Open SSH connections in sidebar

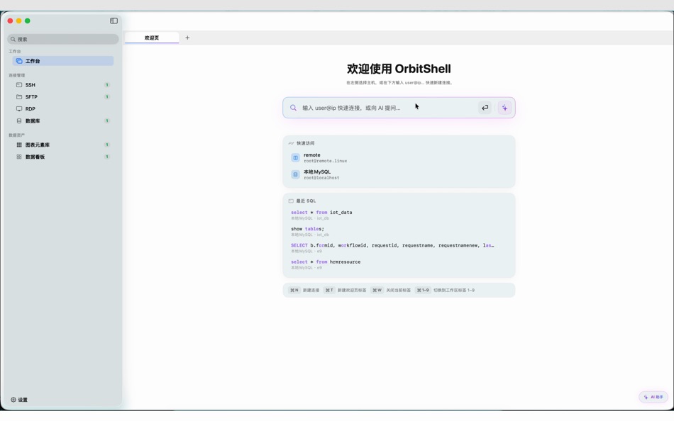[x=62, y=85]
